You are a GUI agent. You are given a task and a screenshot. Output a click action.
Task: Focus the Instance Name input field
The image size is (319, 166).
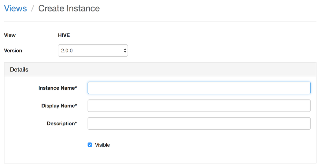point(199,88)
